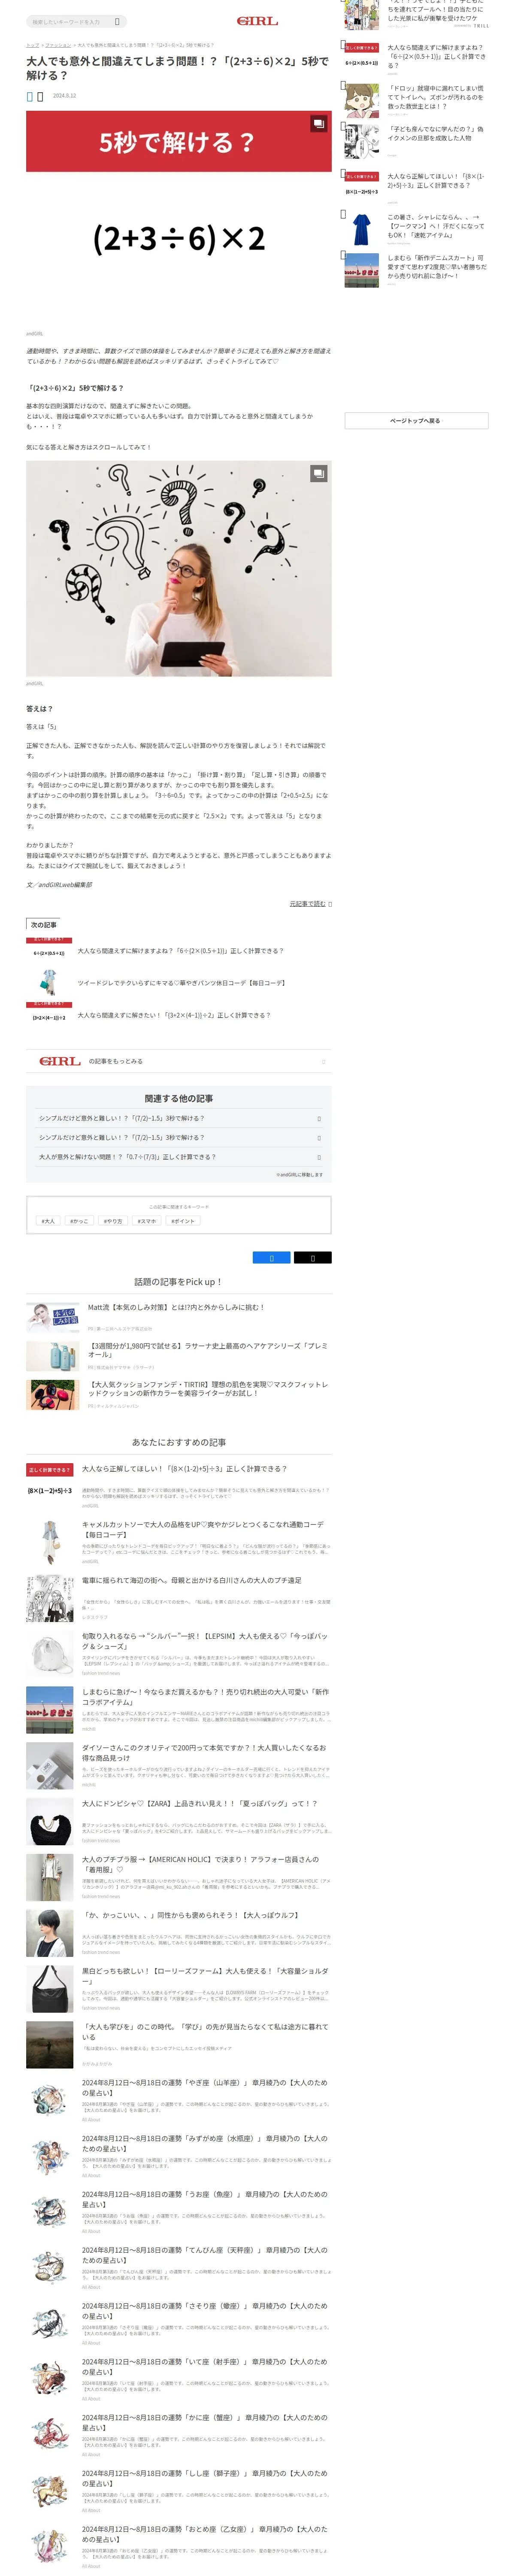Select the '#かっこ' keyword tag
The height and width of the screenshot is (2576, 515).
pos(79,1221)
